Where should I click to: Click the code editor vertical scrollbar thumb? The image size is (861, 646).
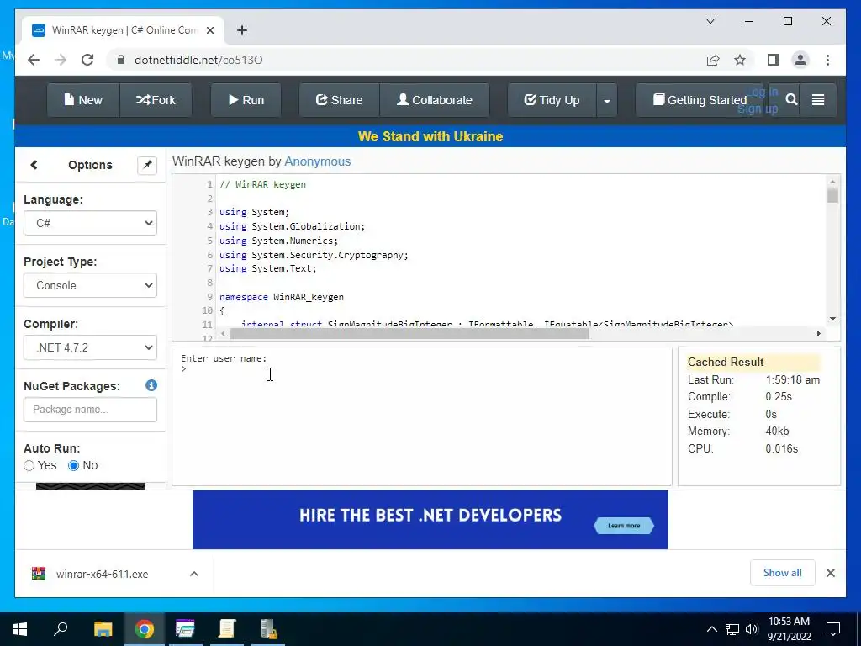click(832, 195)
